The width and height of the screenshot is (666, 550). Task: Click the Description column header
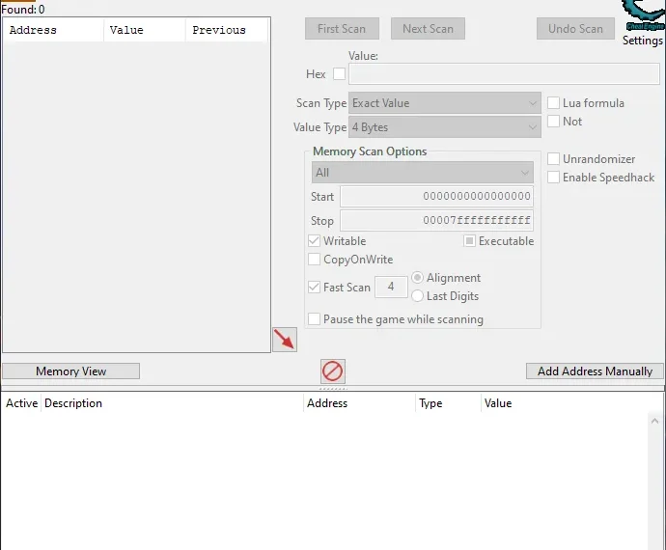73,403
